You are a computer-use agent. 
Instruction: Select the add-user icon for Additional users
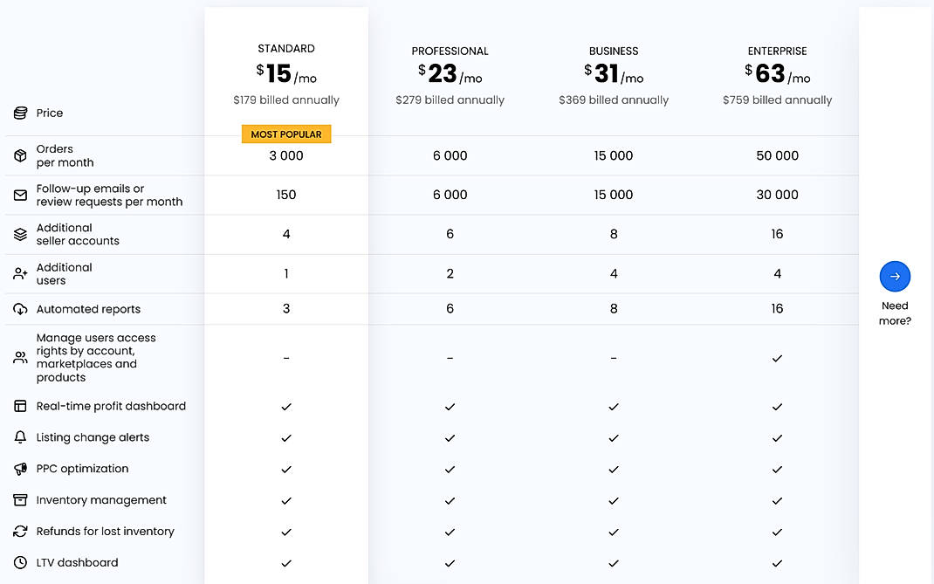pyautogui.click(x=19, y=272)
